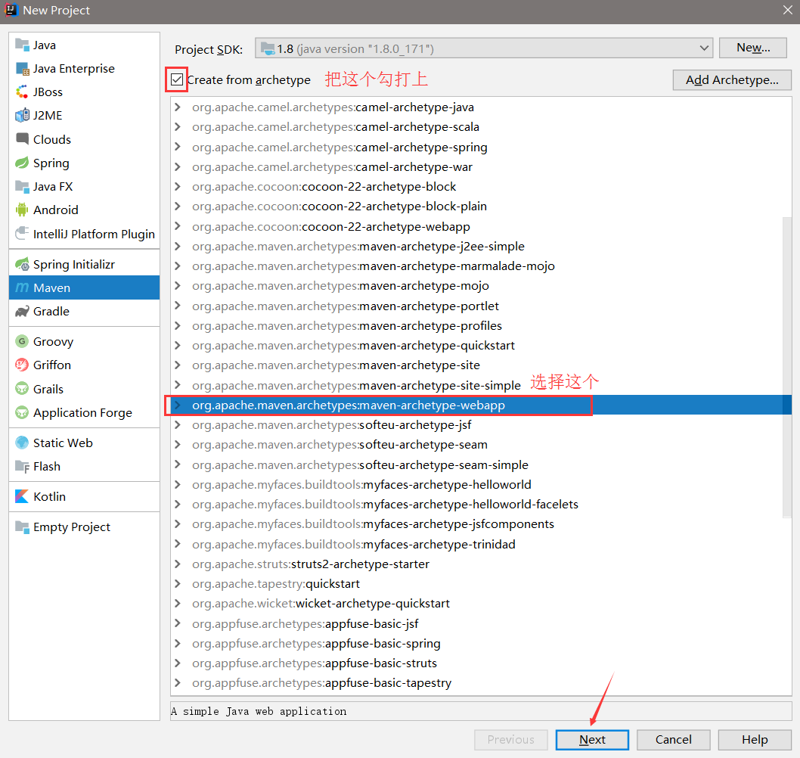Click the IntelliJ logo in title bar

(11, 10)
